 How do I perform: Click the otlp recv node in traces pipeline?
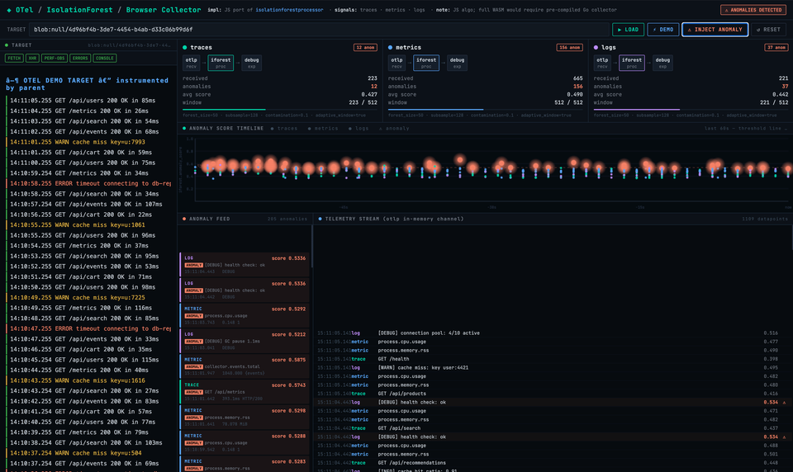[x=191, y=63]
